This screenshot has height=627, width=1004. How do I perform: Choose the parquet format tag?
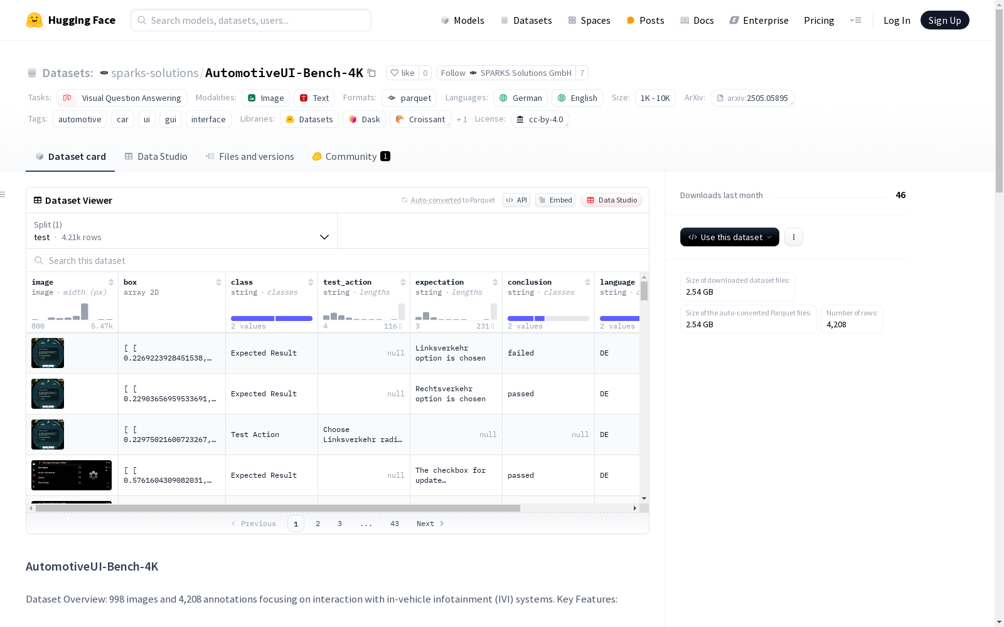point(409,98)
